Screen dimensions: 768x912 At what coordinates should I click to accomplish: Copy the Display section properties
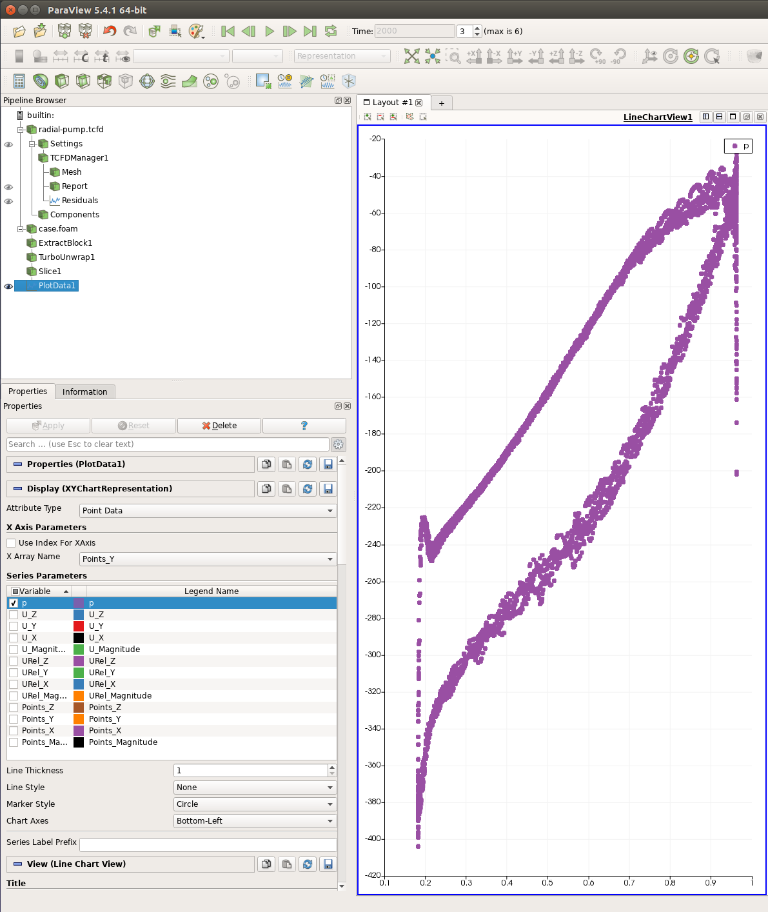(x=266, y=489)
